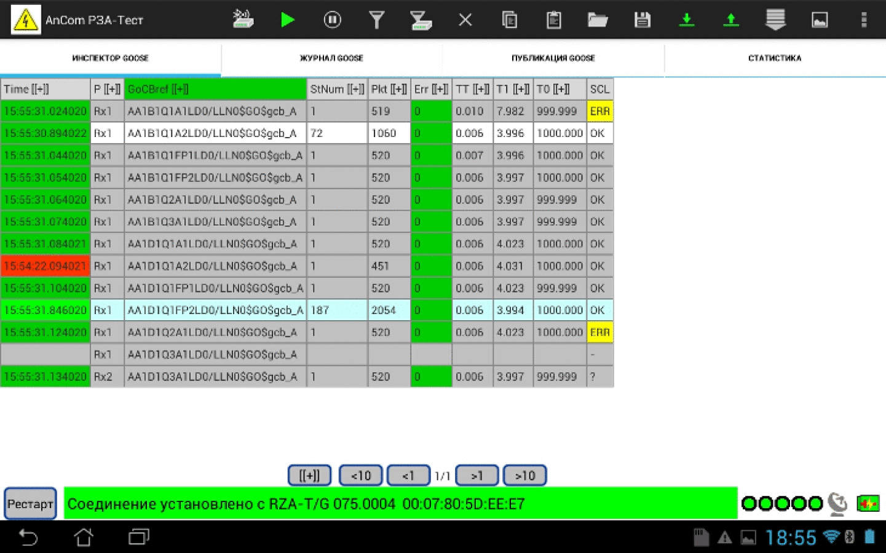Screen dimensions: 886x553
Task: Click the Рестарт button
Action: [x=30, y=504]
